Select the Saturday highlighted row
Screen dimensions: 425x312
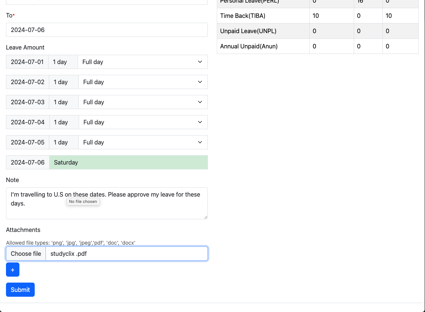128,162
